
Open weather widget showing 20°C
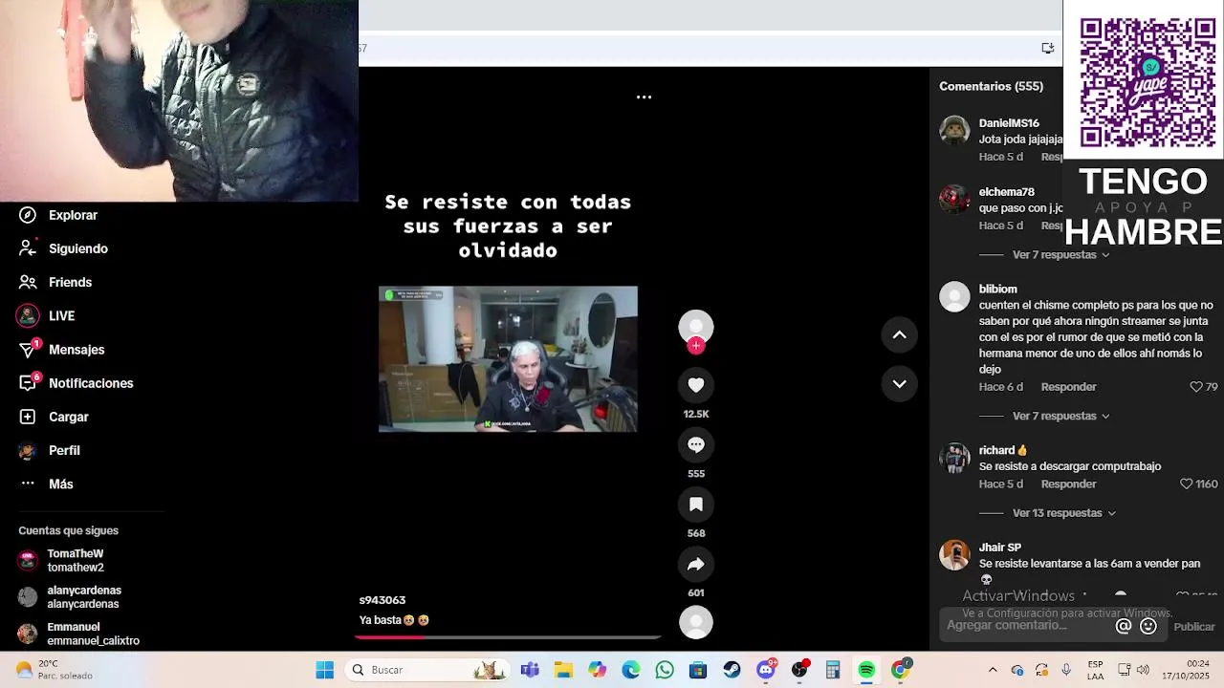pos(55,670)
